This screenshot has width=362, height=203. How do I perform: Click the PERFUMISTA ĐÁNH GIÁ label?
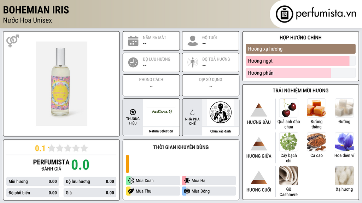point(51,165)
